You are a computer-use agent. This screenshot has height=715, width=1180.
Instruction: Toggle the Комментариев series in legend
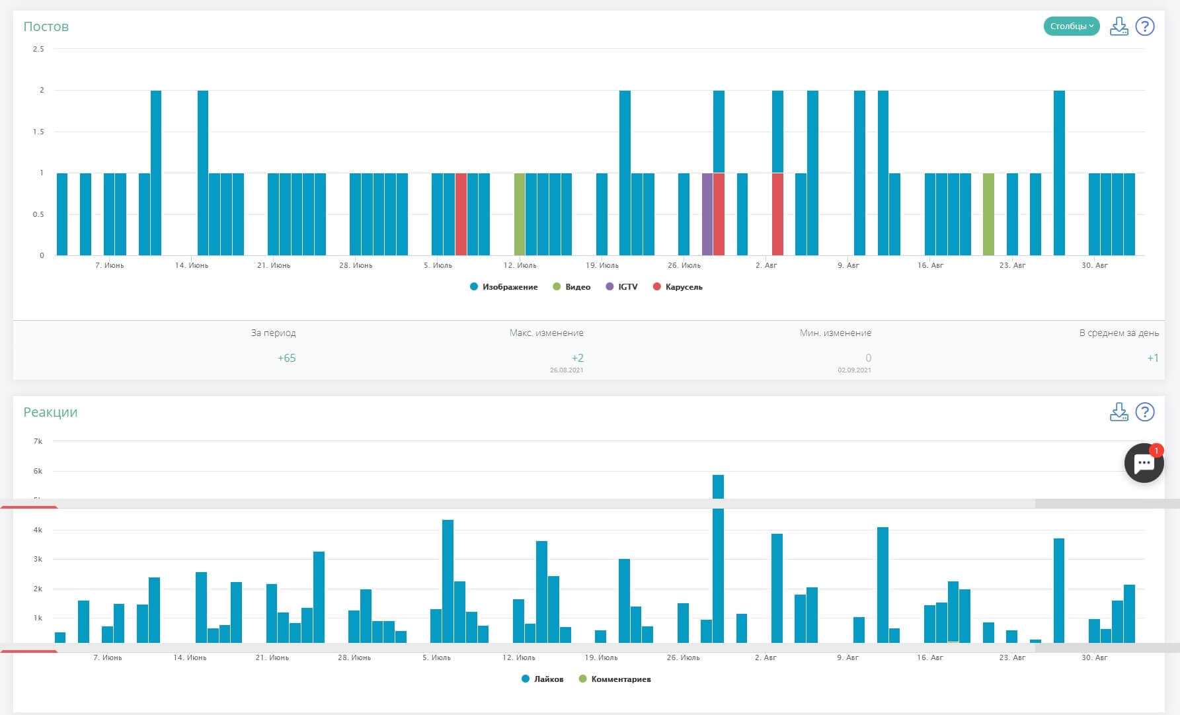[615, 679]
